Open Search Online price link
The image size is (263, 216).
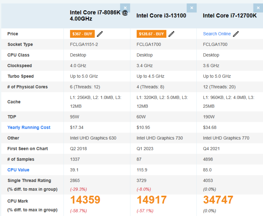pyautogui.click(x=217, y=34)
